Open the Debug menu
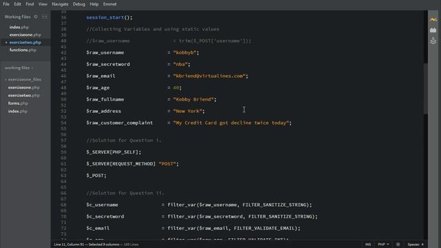This screenshot has height=248, width=441. click(x=79, y=4)
